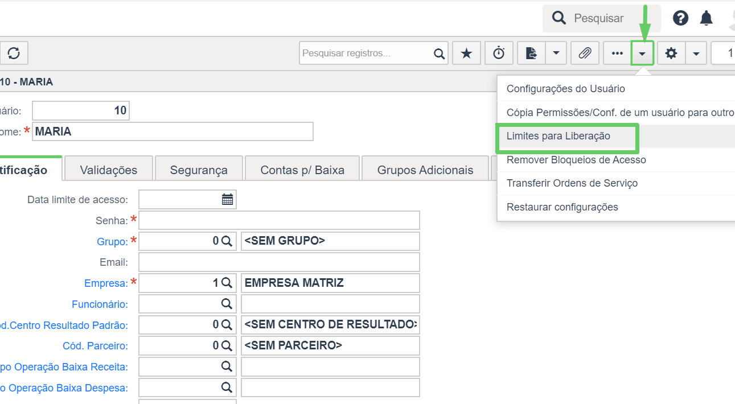Open the dropdown arrow next to export icon
This screenshot has height=404, width=735.
[x=556, y=53]
